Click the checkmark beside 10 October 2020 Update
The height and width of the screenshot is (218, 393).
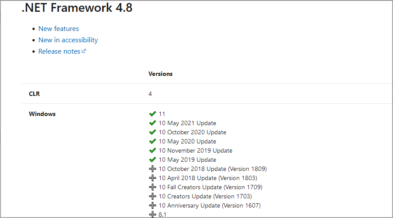click(x=152, y=133)
